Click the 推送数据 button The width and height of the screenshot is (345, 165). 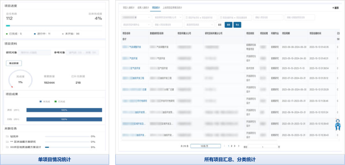tap(14, 63)
